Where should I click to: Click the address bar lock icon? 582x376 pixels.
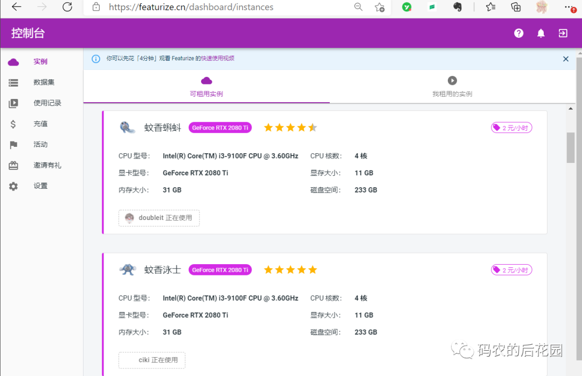click(96, 6)
